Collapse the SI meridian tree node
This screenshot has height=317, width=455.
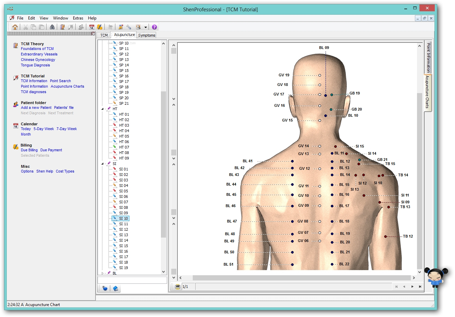click(102, 164)
